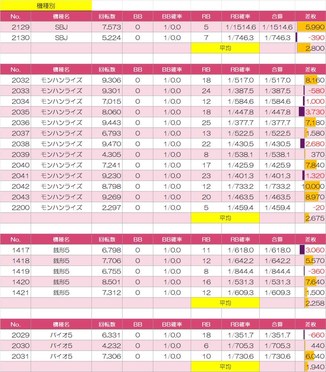Select machine number 2033
Viewport: 326px width, 372px height.
[x=20, y=91]
